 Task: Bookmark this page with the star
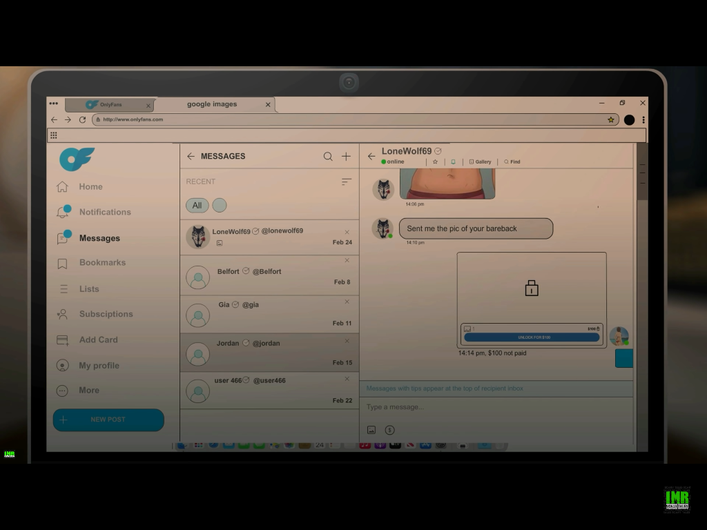611,120
